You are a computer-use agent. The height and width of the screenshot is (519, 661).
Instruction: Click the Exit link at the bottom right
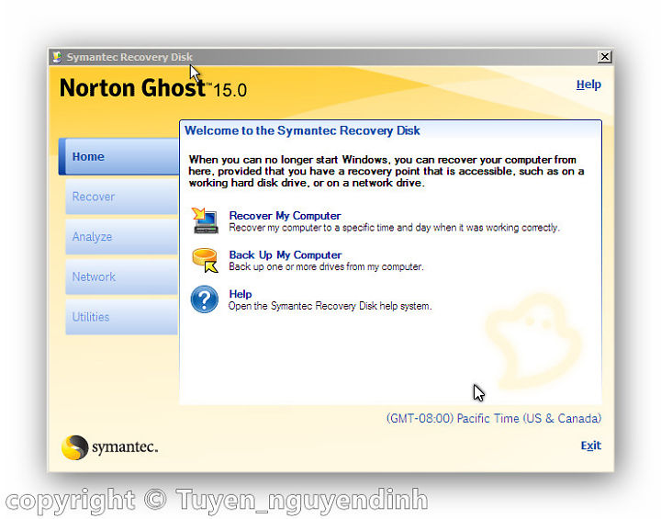click(x=591, y=446)
